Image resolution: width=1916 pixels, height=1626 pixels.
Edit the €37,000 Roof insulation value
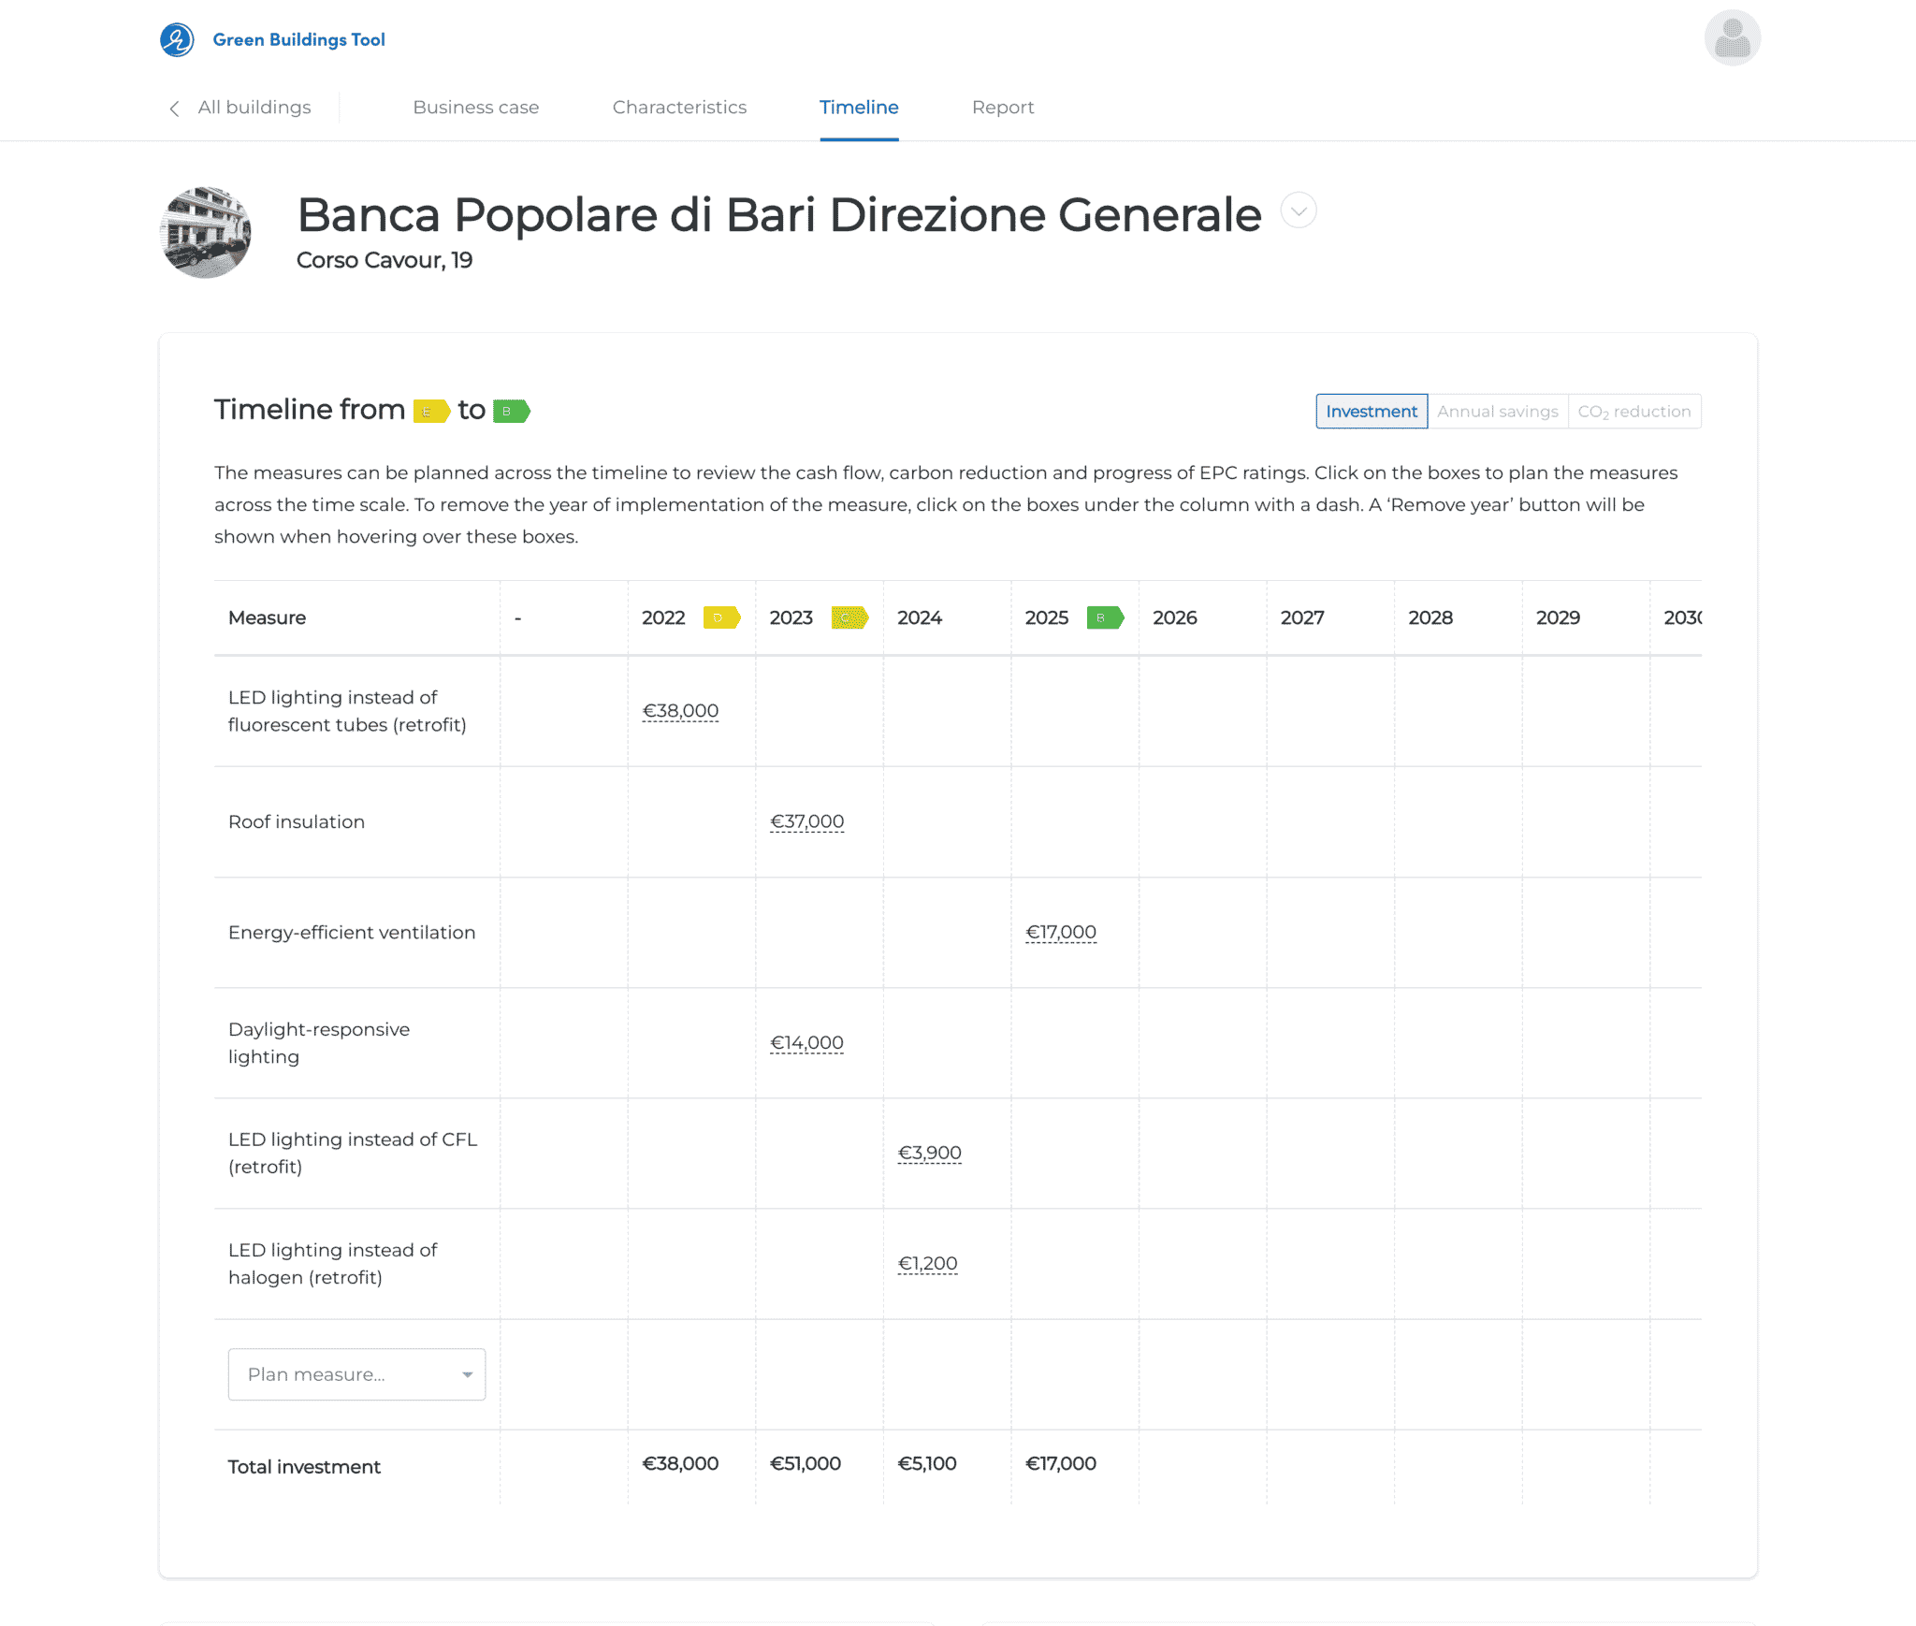coord(806,821)
